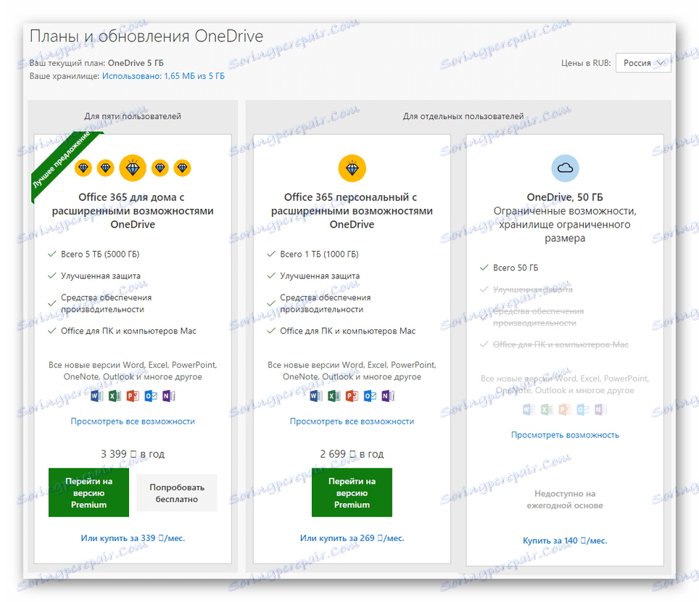The width and height of the screenshot is (699, 602).
Task: Click the faded Outlook icon in the OneDrive 50 ГБ card
Action: [583, 409]
